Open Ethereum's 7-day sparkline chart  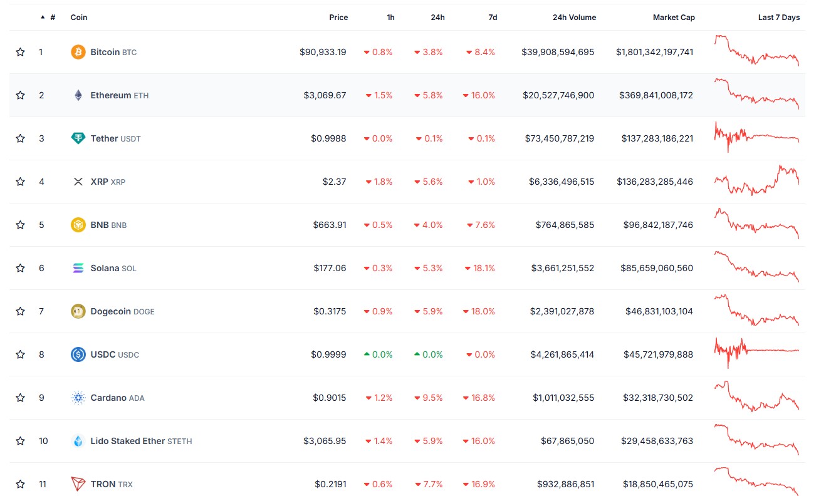(x=756, y=94)
